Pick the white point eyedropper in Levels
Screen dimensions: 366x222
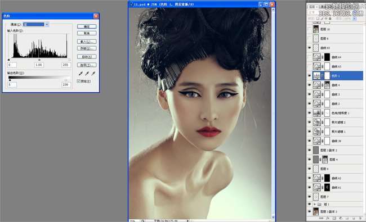click(x=93, y=74)
